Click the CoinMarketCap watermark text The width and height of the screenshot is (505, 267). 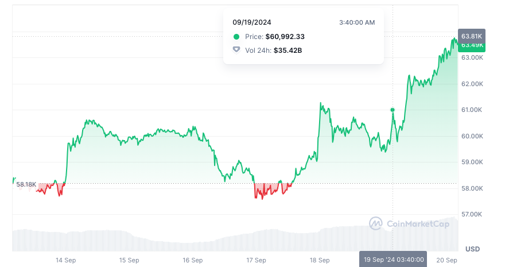click(x=418, y=224)
